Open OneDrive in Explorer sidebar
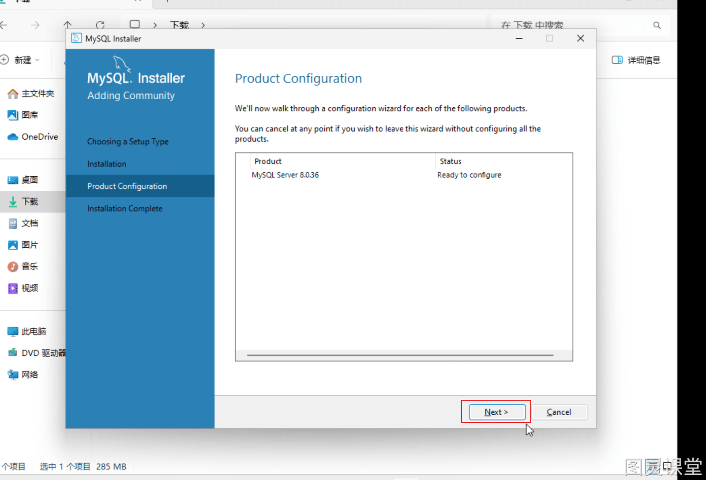 (40, 137)
